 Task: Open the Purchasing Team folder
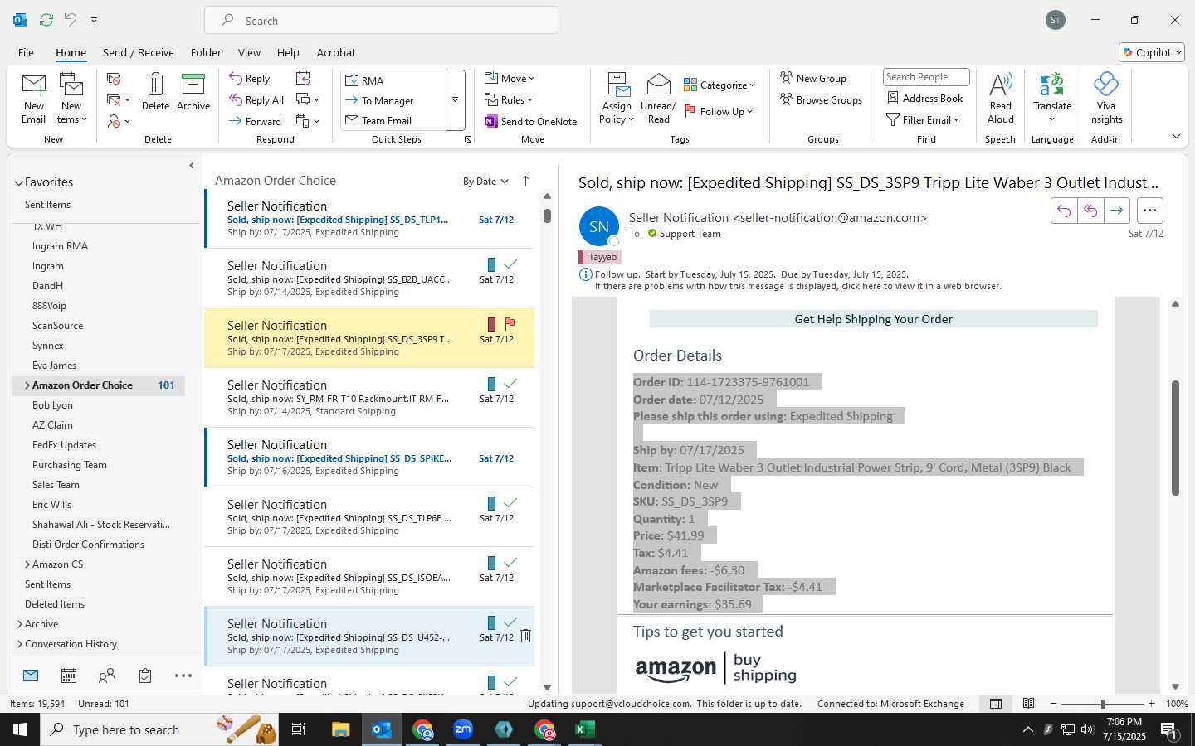click(70, 465)
